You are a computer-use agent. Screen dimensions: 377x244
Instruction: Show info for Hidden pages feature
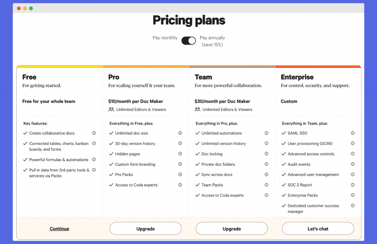click(x=180, y=154)
